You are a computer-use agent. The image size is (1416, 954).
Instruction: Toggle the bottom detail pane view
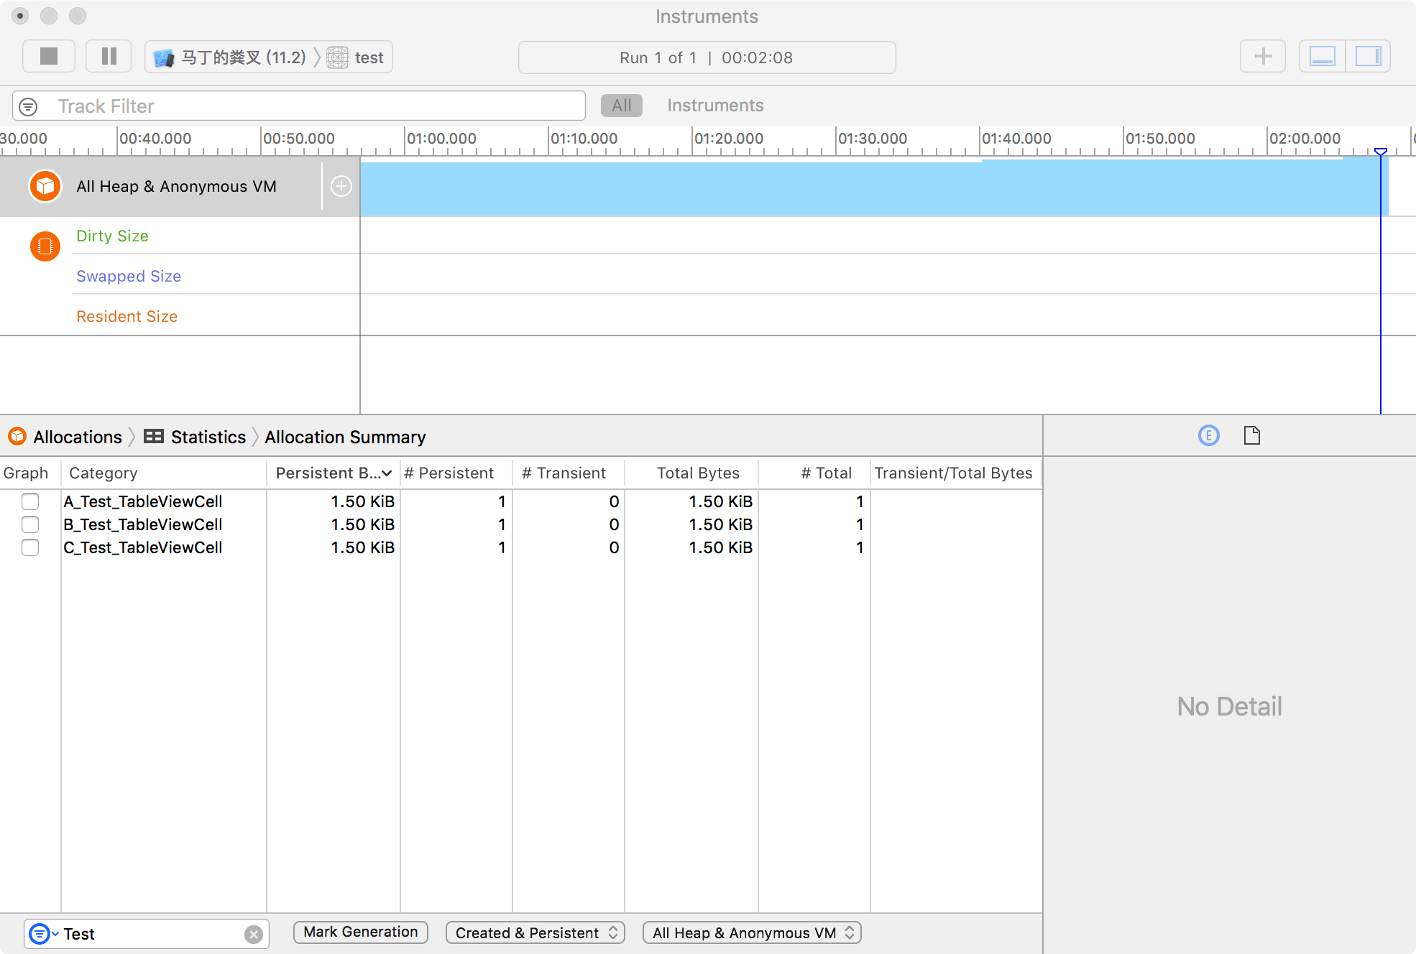1322,57
